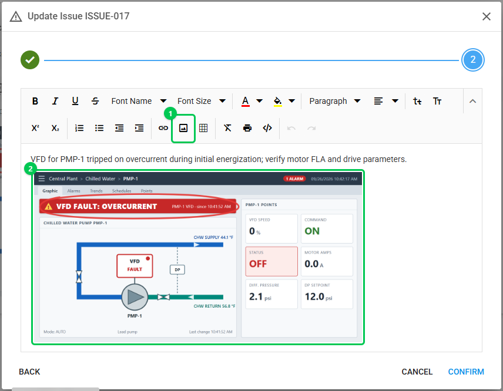Screen dimensions: 503x391
Task: Close the Update Issue dialog
Action: [487, 16]
